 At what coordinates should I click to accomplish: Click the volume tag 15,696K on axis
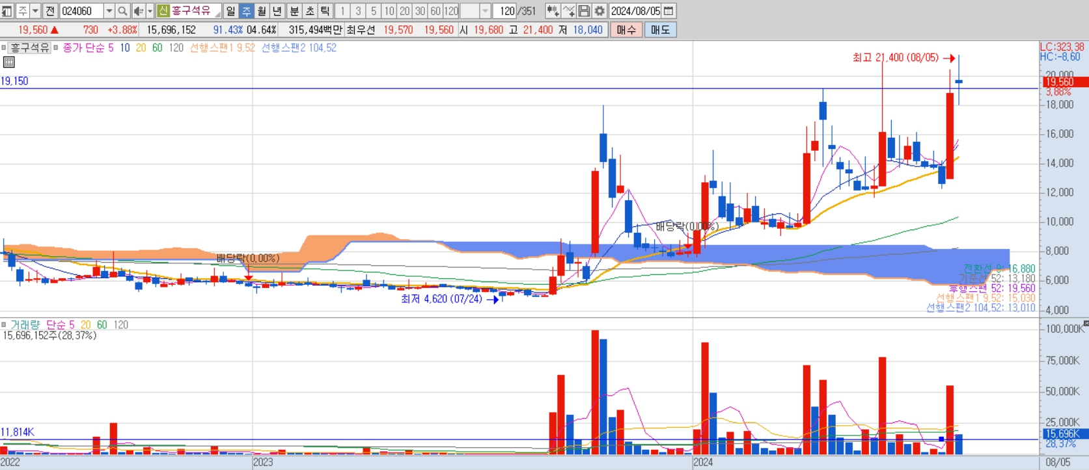click(x=1065, y=434)
